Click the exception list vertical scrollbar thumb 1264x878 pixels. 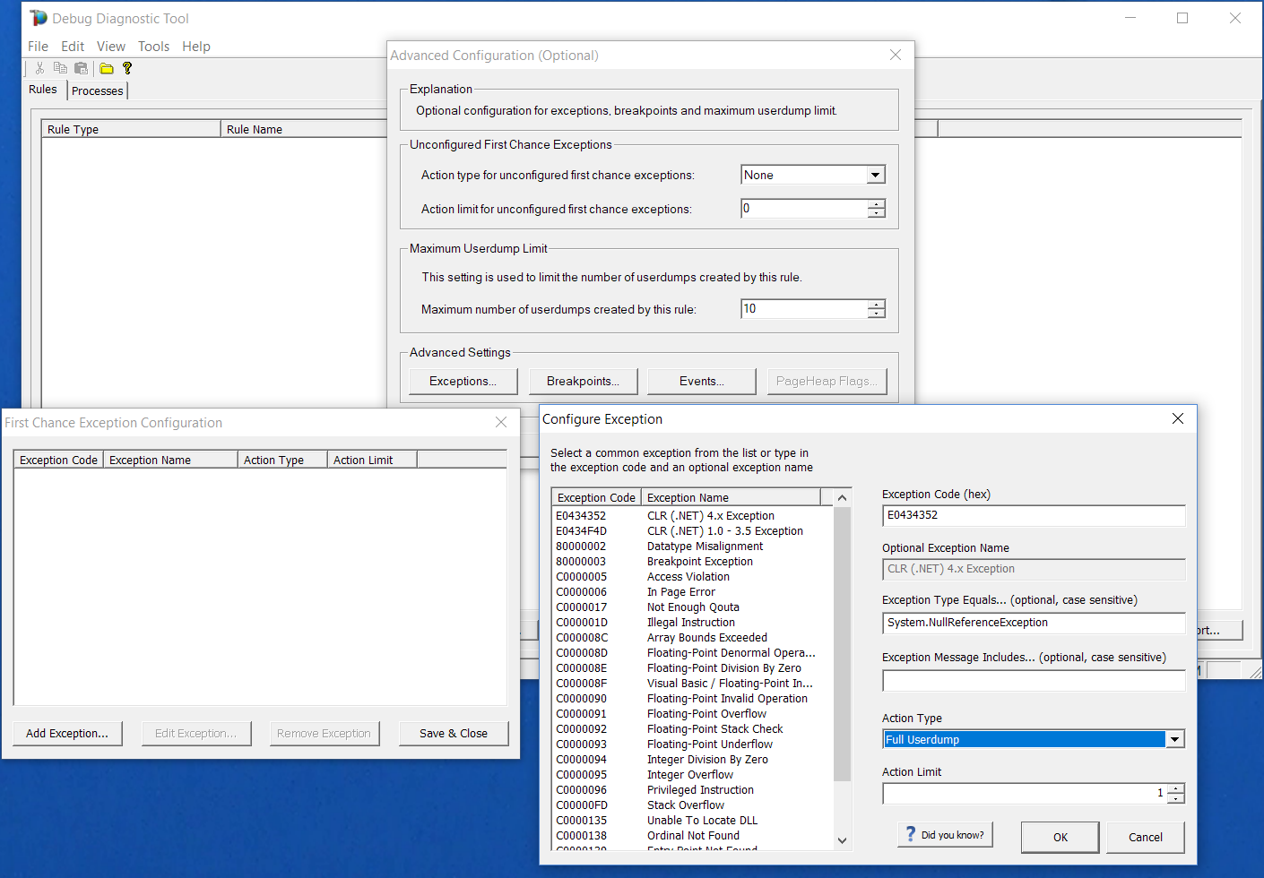point(842,643)
